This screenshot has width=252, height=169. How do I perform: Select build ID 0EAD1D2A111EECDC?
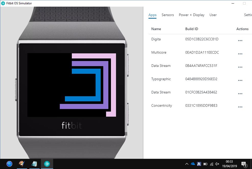pyautogui.click(x=202, y=53)
